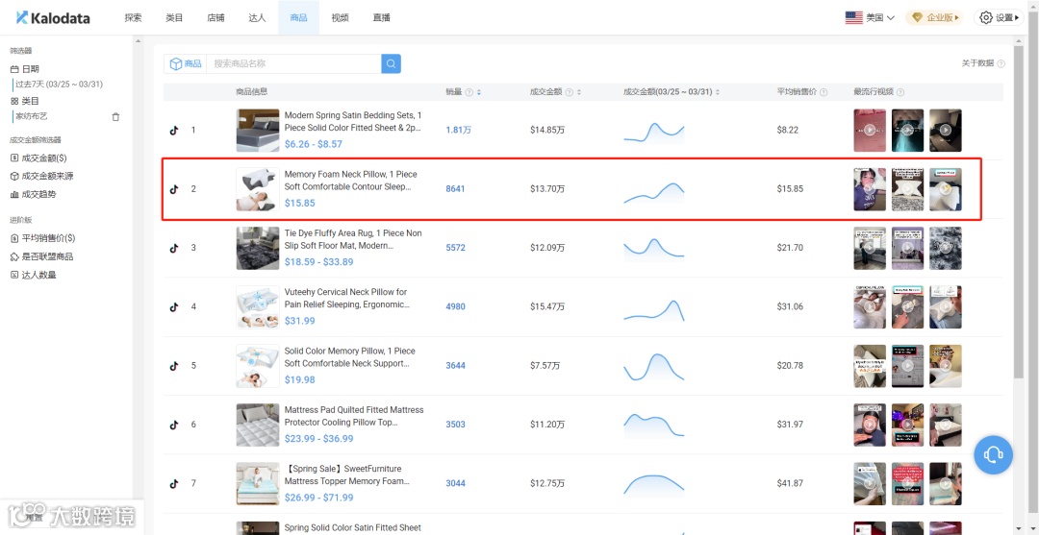Select the 商品 tab in top navigation
1039x535 pixels.
click(299, 18)
